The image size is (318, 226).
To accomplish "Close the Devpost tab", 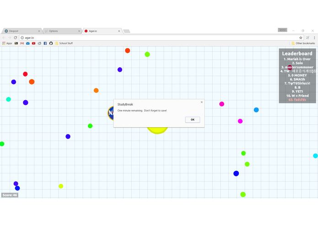I will 39,31.
